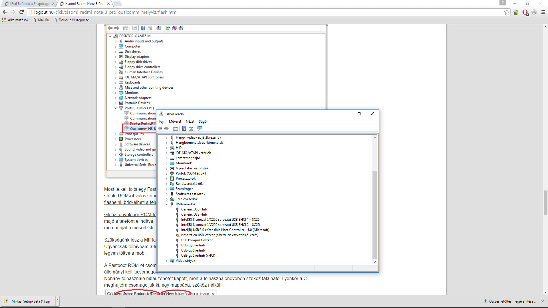Go forward in Chrome browser history
The image size is (548, 308).
[13, 12]
